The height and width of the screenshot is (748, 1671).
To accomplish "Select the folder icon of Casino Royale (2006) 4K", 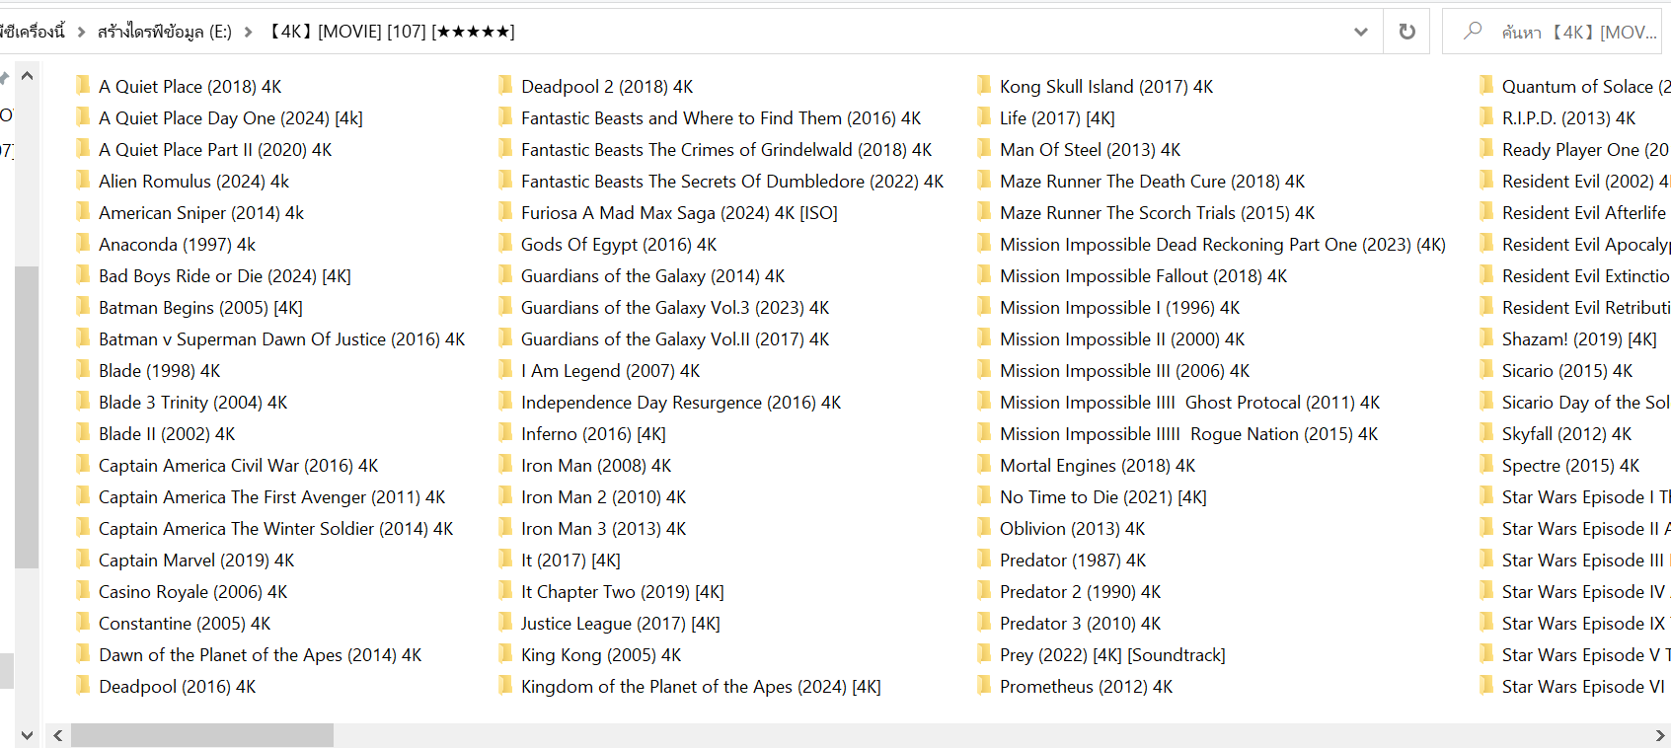I will click(x=83, y=591).
